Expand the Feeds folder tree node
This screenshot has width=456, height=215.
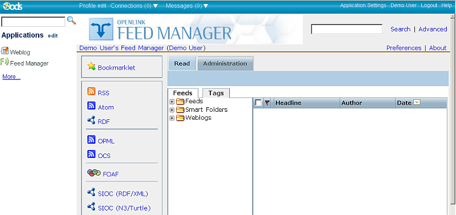pos(172,102)
